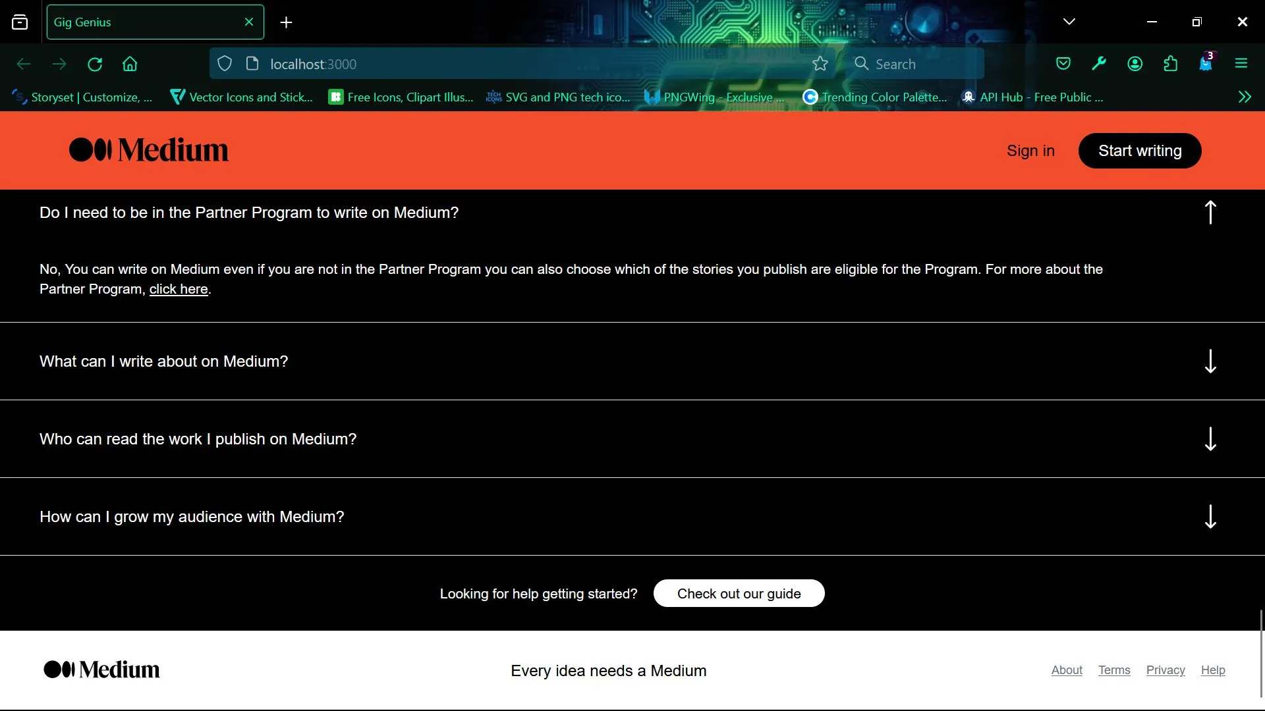The width and height of the screenshot is (1265, 711).
Task: Click the footer Medium logo
Action: tap(101, 670)
